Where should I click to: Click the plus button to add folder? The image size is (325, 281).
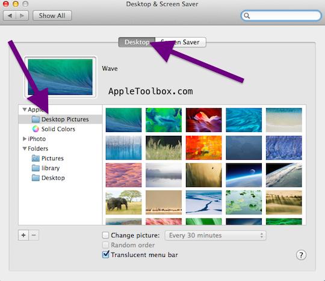coord(23,235)
